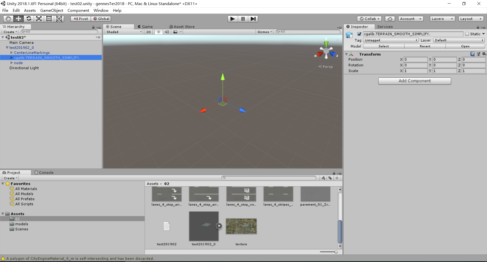
Task: Toggle the object active checkbox
Action: point(359,34)
